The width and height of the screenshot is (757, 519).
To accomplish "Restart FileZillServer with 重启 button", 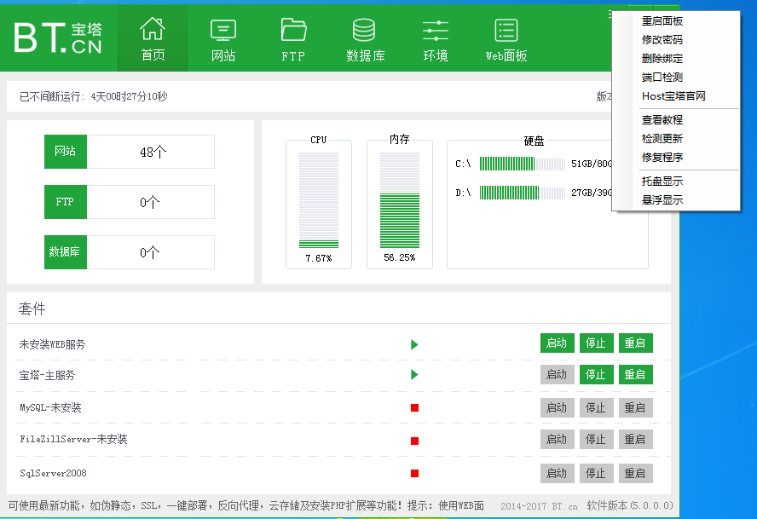I will [x=635, y=440].
